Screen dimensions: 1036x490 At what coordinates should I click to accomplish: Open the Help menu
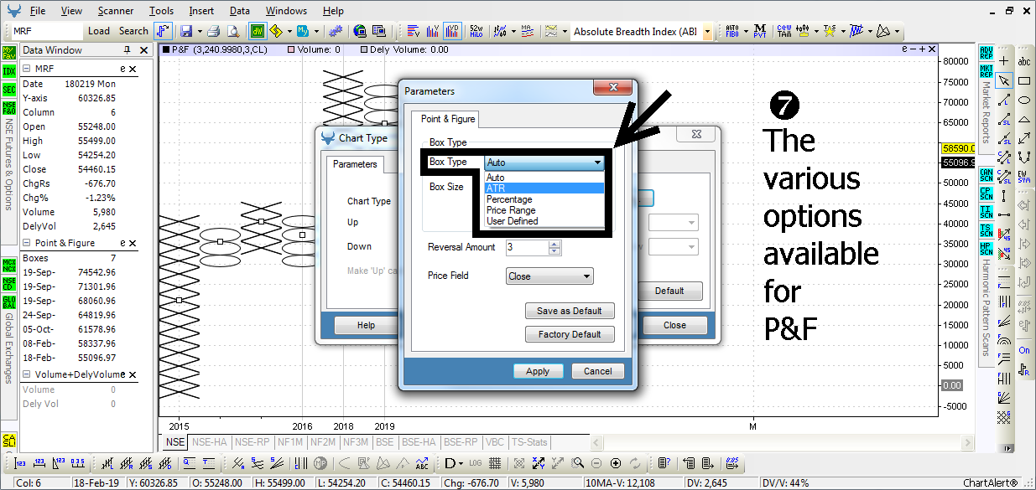(x=333, y=11)
